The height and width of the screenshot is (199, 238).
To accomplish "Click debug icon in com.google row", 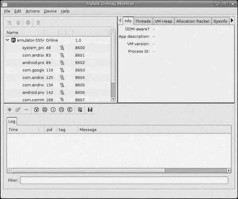I will pyautogui.click(x=62, y=70).
